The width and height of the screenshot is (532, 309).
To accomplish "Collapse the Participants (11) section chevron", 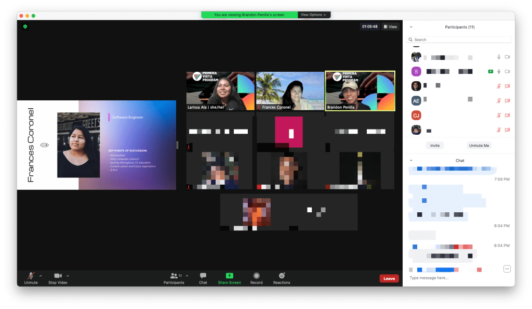I will click(411, 27).
